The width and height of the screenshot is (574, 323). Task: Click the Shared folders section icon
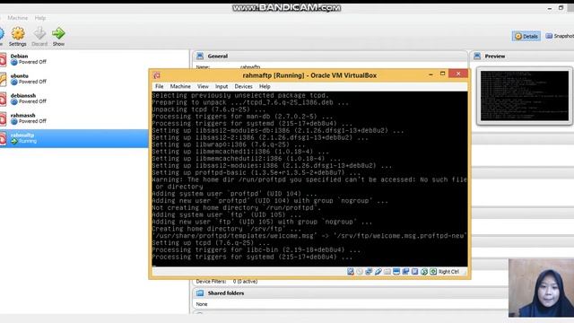(x=200, y=293)
